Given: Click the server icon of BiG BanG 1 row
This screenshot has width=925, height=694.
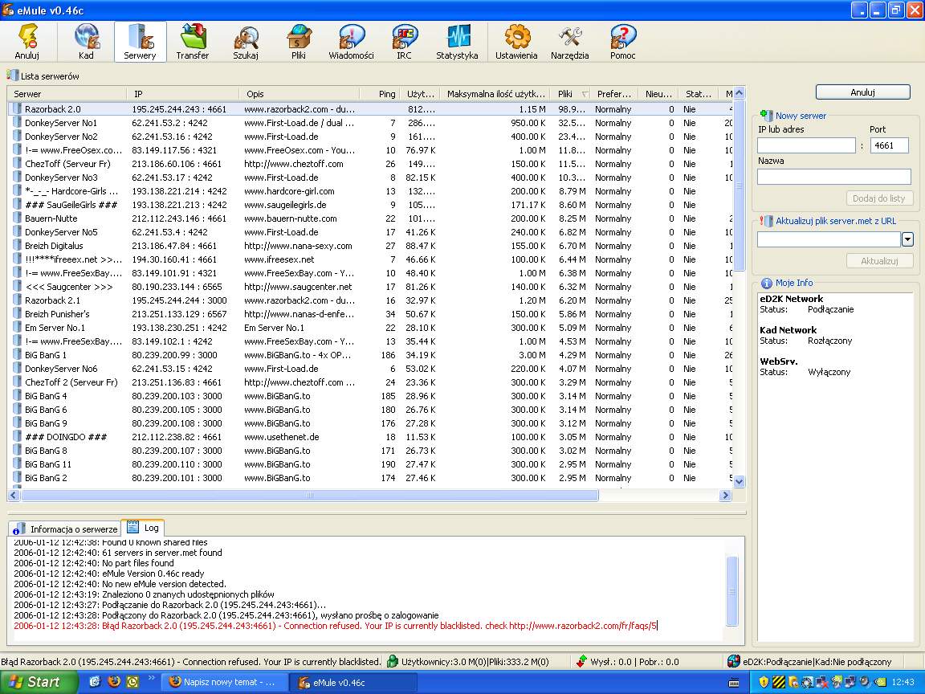Looking at the screenshot, I should pyautogui.click(x=17, y=355).
